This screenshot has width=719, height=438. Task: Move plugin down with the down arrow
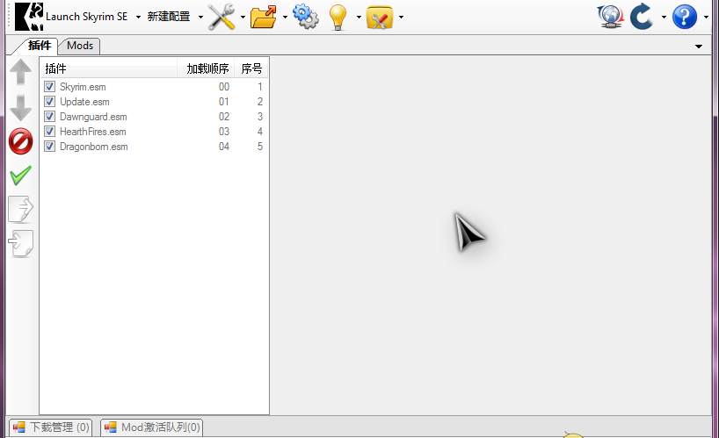click(x=20, y=108)
